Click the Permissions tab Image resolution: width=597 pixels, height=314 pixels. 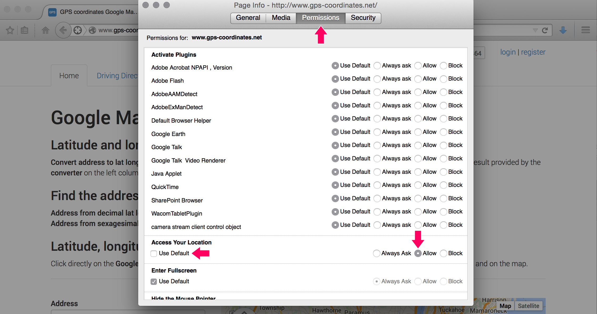click(x=320, y=18)
